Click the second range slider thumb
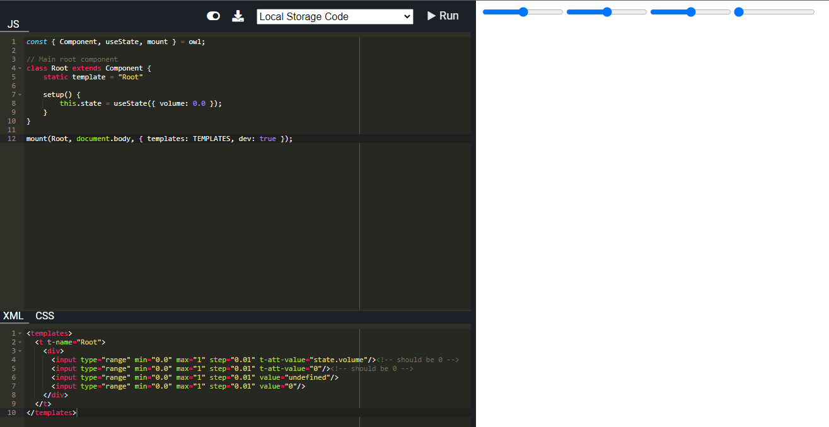 pos(606,11)
